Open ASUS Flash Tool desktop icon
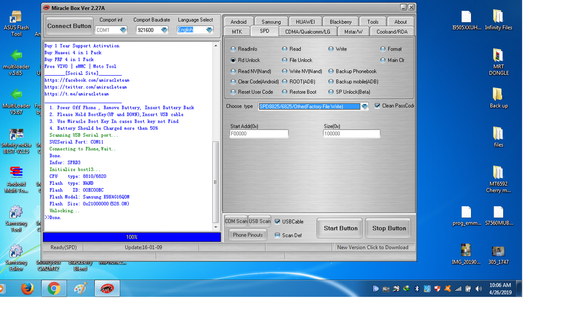The image size is (586, 330). tap(16, 23)
